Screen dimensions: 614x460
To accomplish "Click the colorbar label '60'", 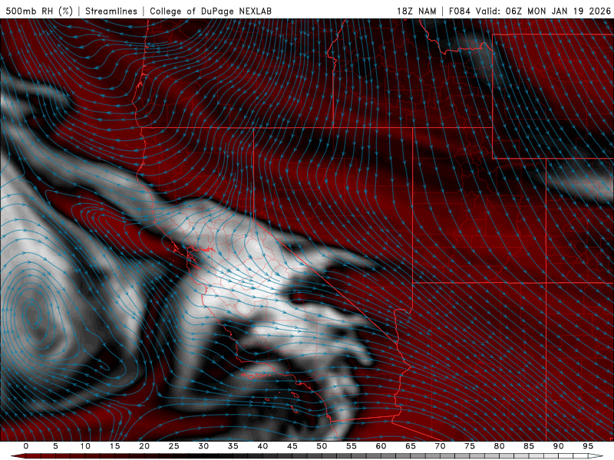I will click(x=381, y=446).
